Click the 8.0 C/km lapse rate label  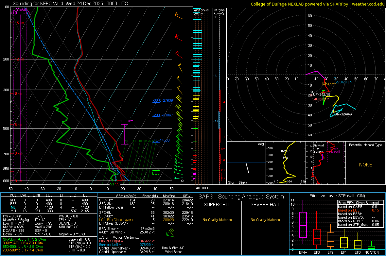pyautogui.click(x=126, y=121)
